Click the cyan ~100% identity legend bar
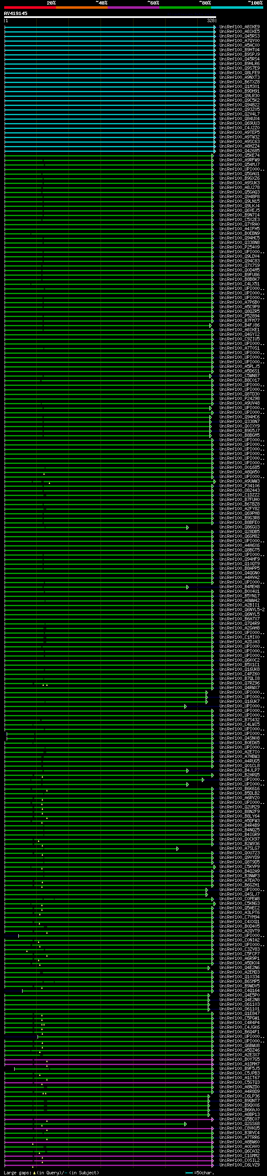Image resolution: width=267 pixels, height=1176 pixels. point(237,8)
